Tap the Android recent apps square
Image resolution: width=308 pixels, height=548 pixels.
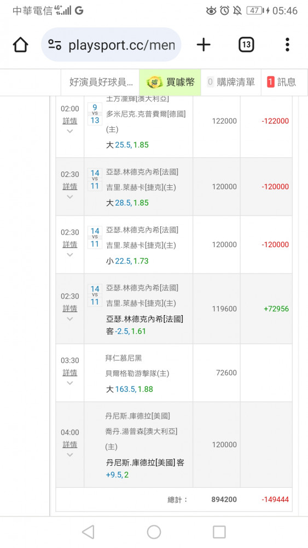coord(219,532)
